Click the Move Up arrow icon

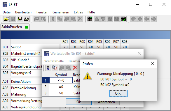[133, 19]
